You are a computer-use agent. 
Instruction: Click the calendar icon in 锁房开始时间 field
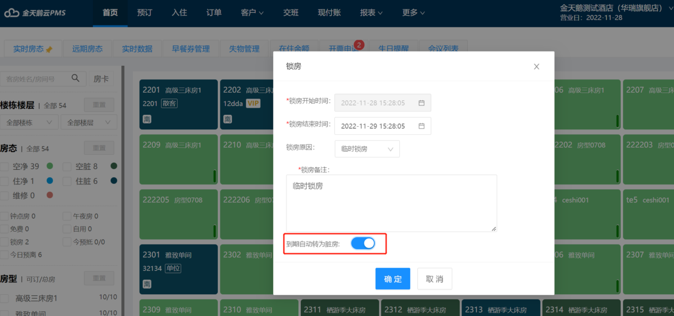422,103
